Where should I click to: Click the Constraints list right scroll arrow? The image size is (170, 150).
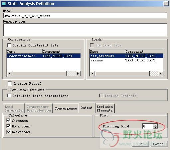(x=78, y=74)
